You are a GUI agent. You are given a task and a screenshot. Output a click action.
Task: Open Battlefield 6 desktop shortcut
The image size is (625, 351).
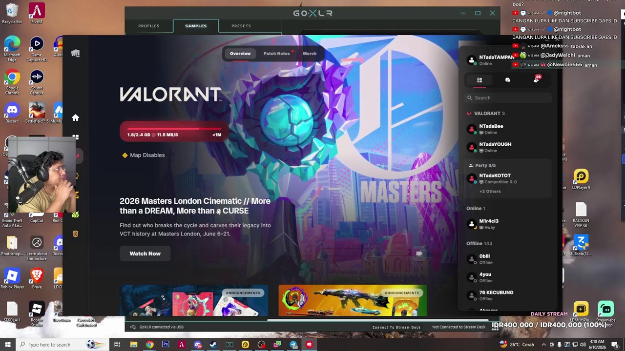pos(37,113)
